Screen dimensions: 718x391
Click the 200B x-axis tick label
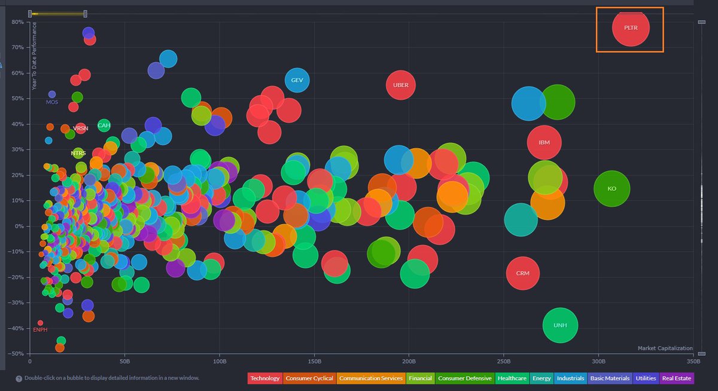point(409,362)
